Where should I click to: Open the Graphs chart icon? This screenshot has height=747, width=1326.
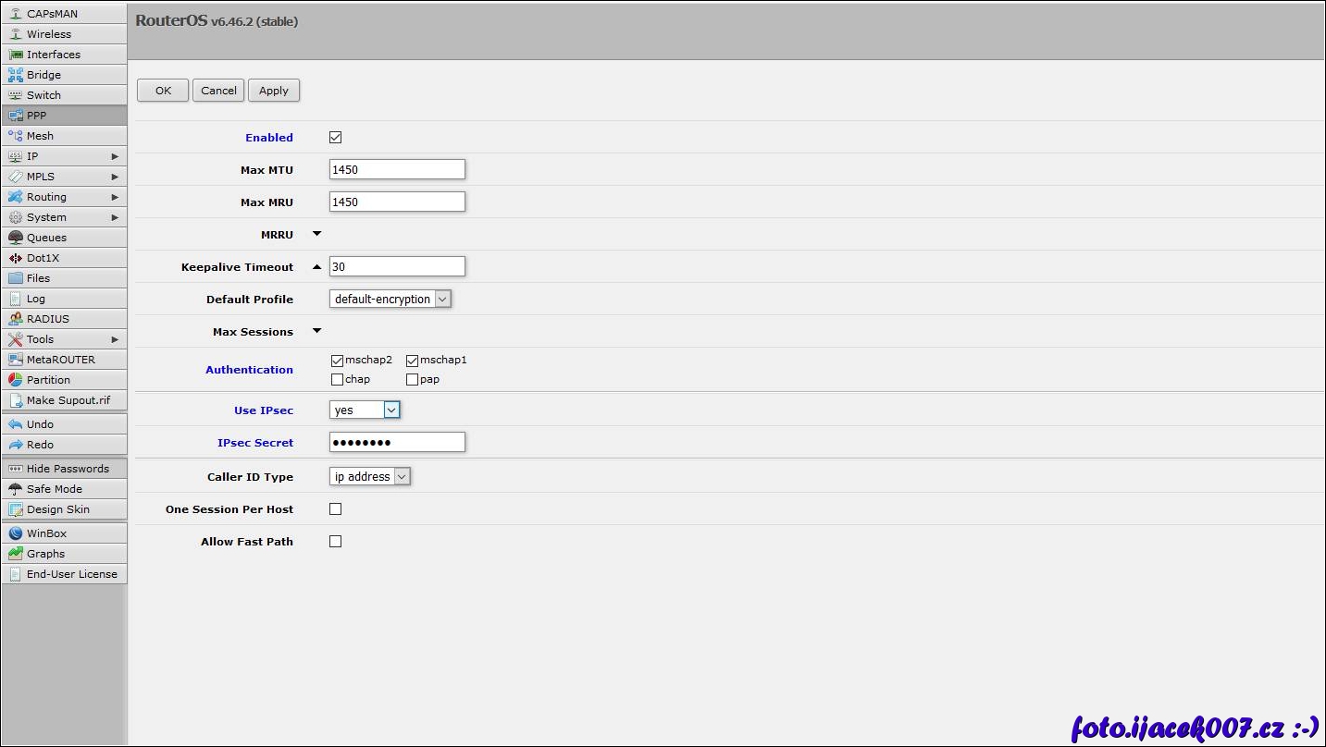(x=16, y=554)
